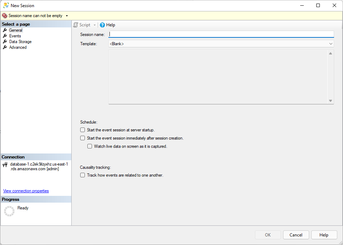The image size is (343, 245).
Task: Click the server connection icon
Action: point(5,165)
